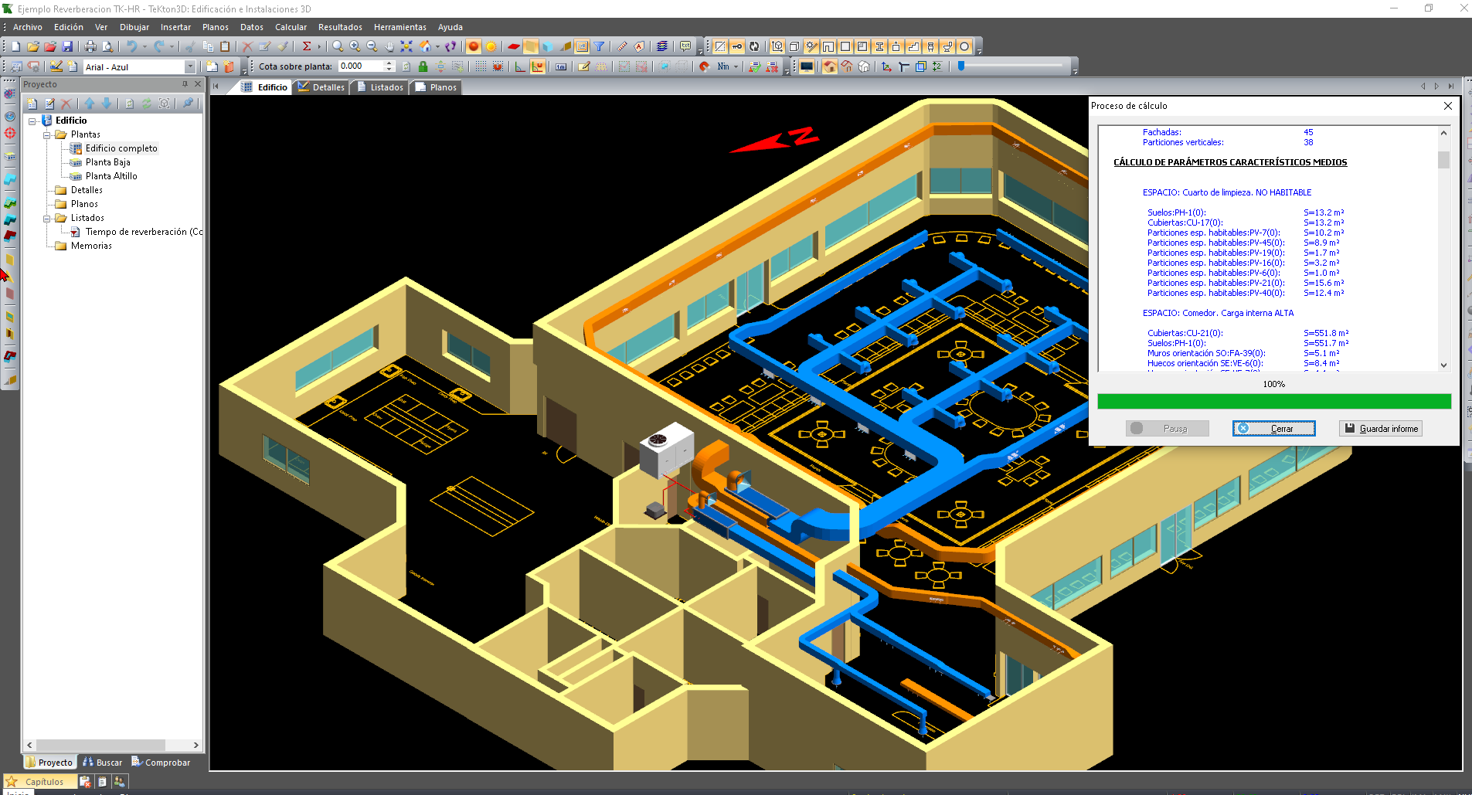Screen dimensions: 1472x795
Task: Open the Calcular menu
Action: [x=291, y=27]
